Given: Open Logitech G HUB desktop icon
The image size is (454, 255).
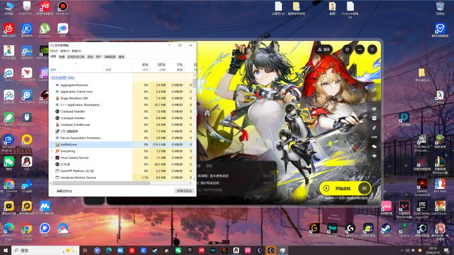Looking at the screenshot, I should tap(350, 231).
